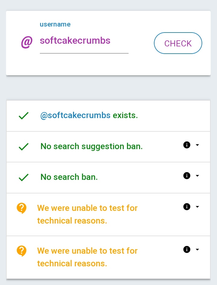This screenshot has height=285, width=217.
Task: Expand first unable-to-test row dropdown arrow
Action: point(197,207)
